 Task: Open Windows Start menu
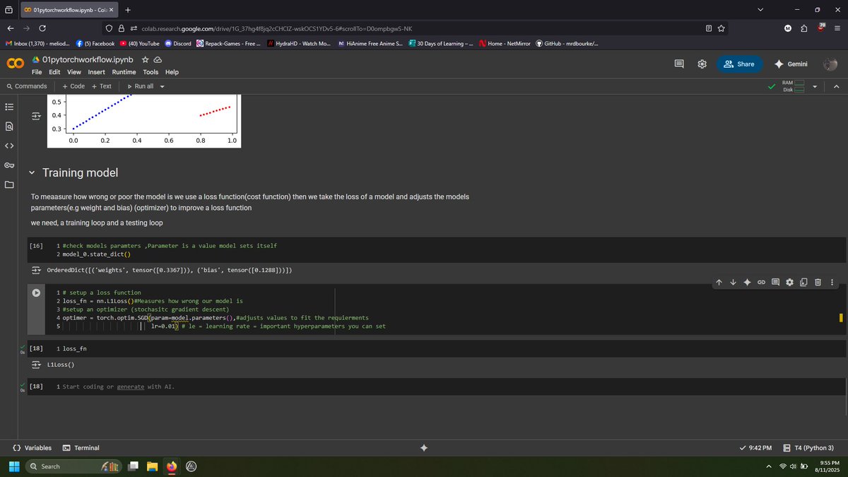(x=13, y=466)
